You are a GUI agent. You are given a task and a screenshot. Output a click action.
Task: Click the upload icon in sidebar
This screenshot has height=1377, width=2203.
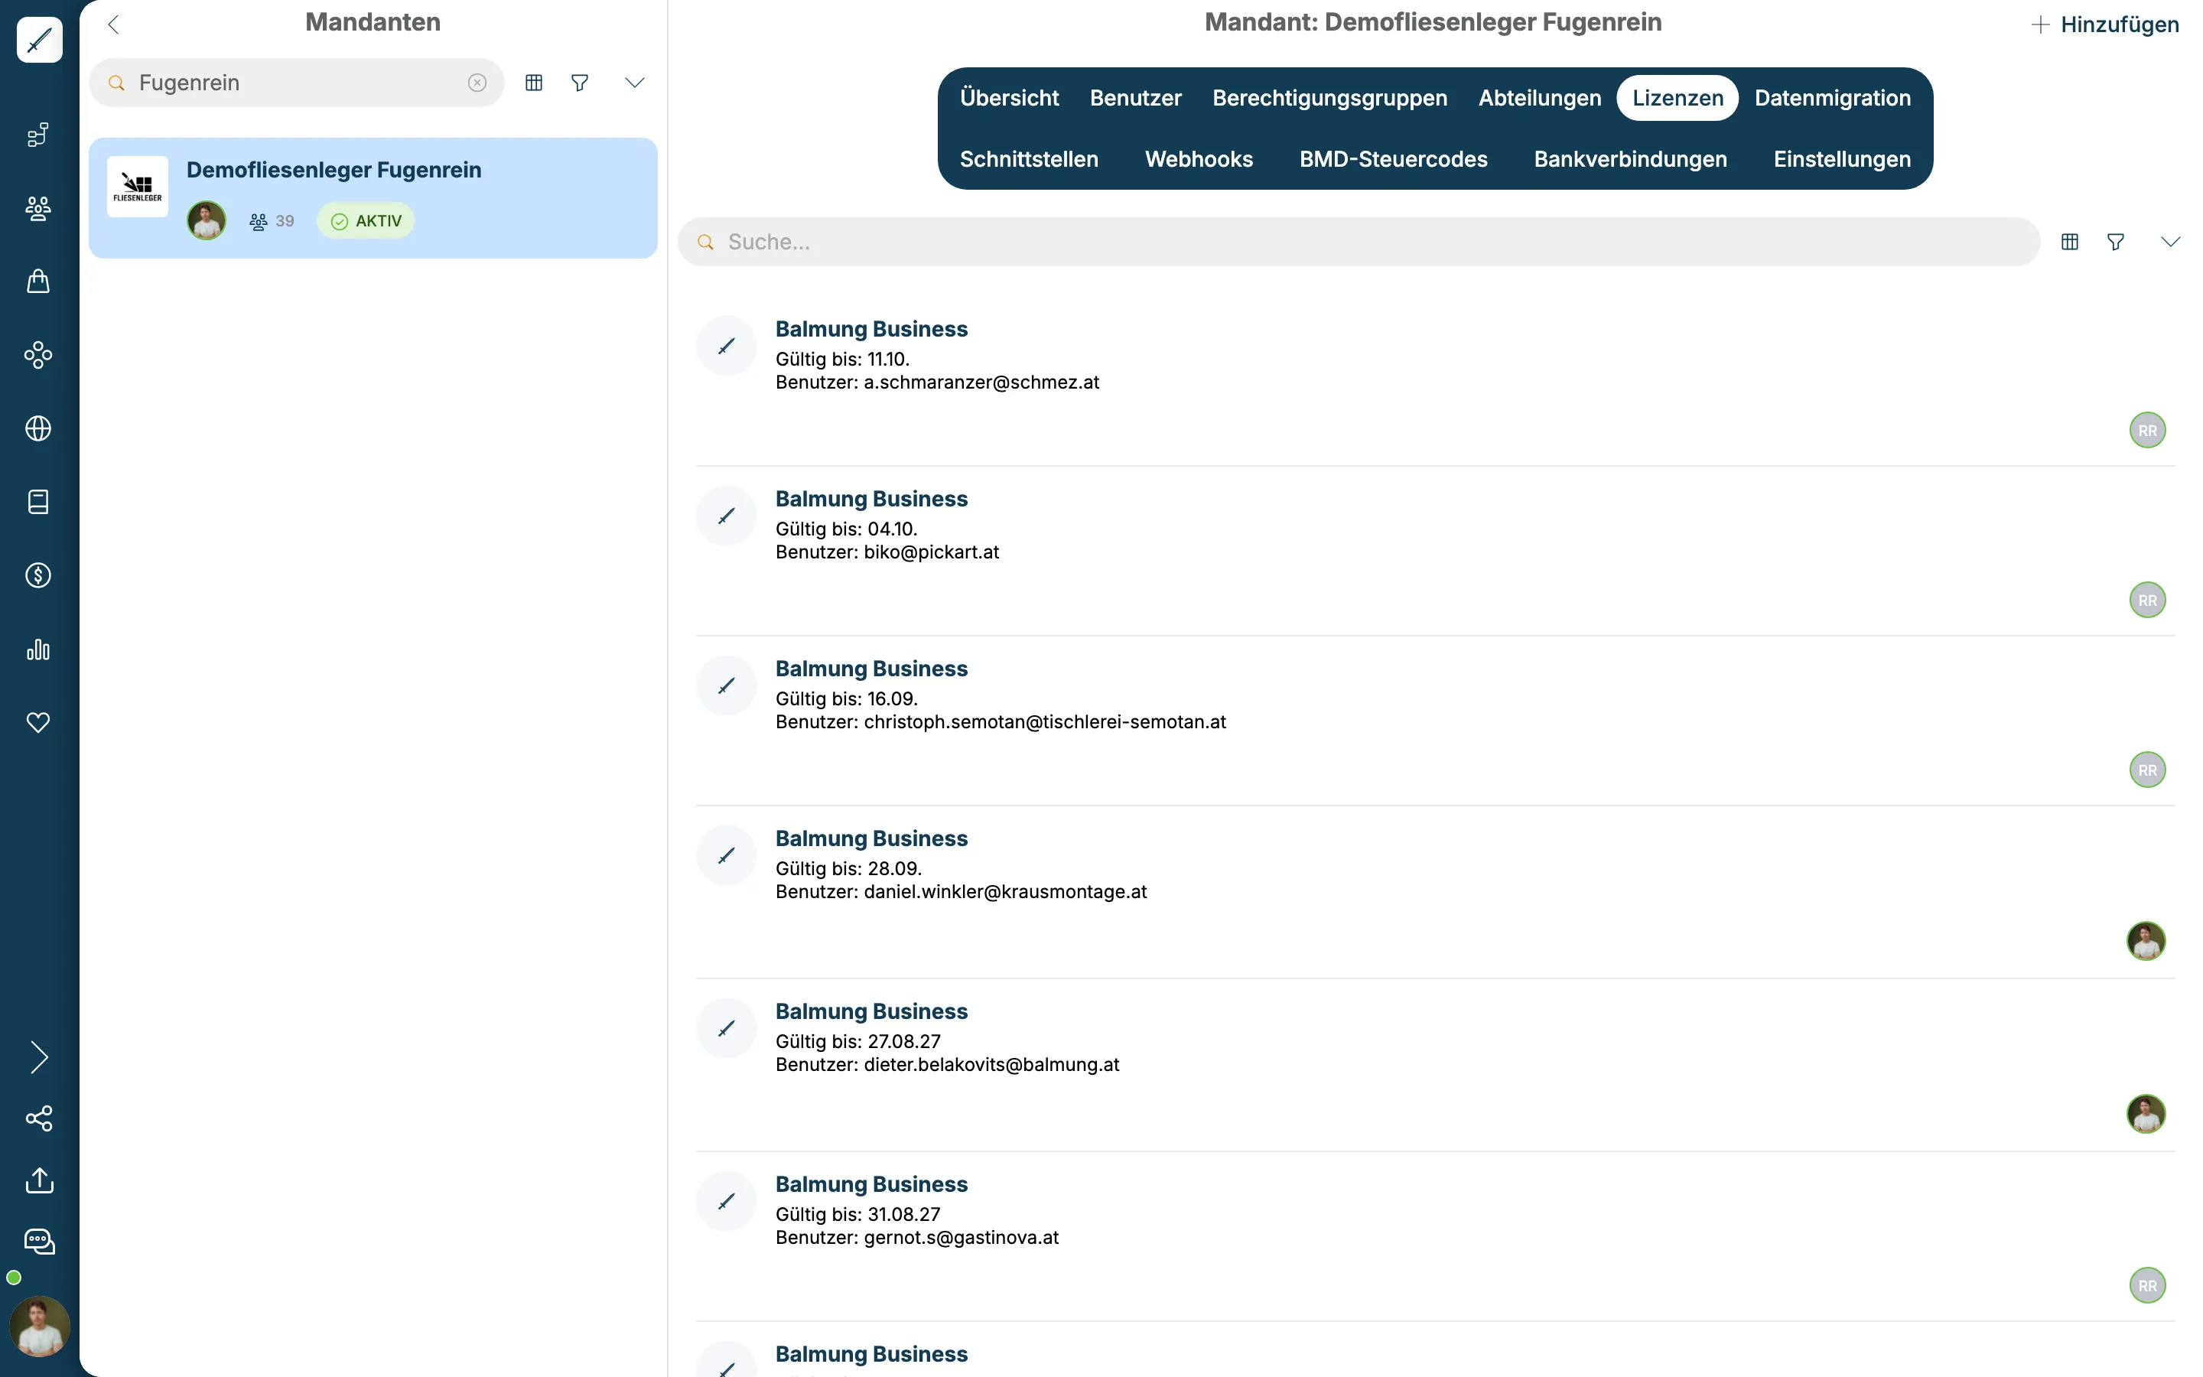[39, 1180]
